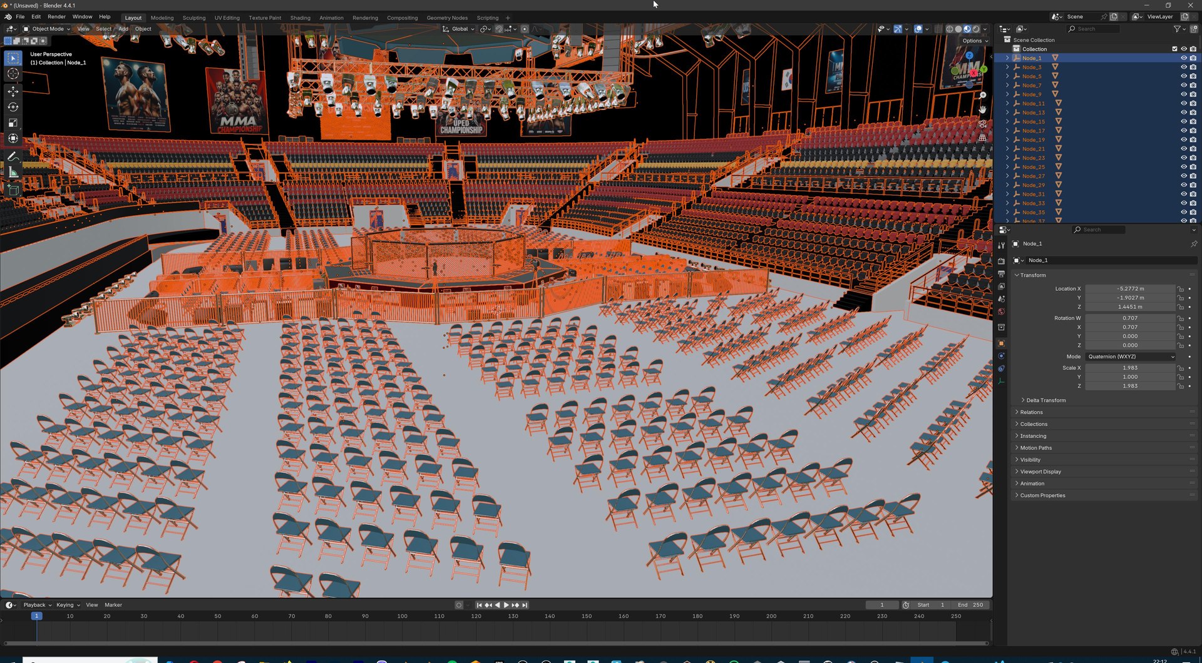Viewport: 1202px width, 663px height.
Task: Select the Cursor tool in left toolbar
Action: coord(13,74)
